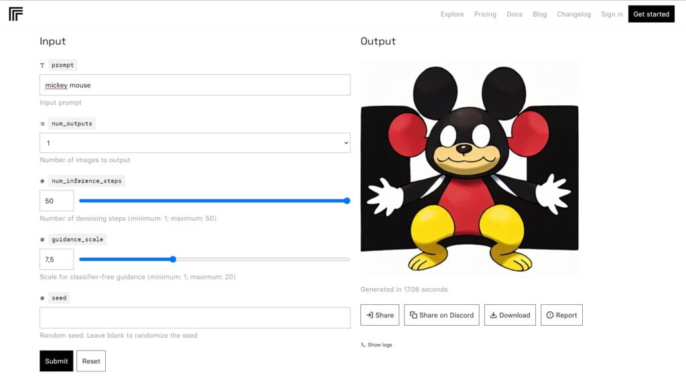Image resolution: width=686 pixels, height=380 pixels.
Task: Open the Docs page
Action: pos(514,14)
